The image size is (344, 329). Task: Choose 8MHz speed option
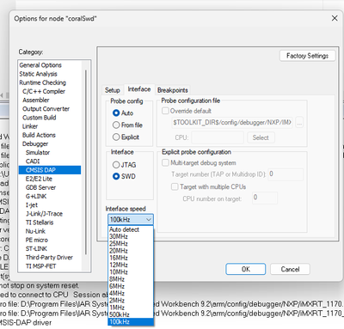click(x=131, y=279)
